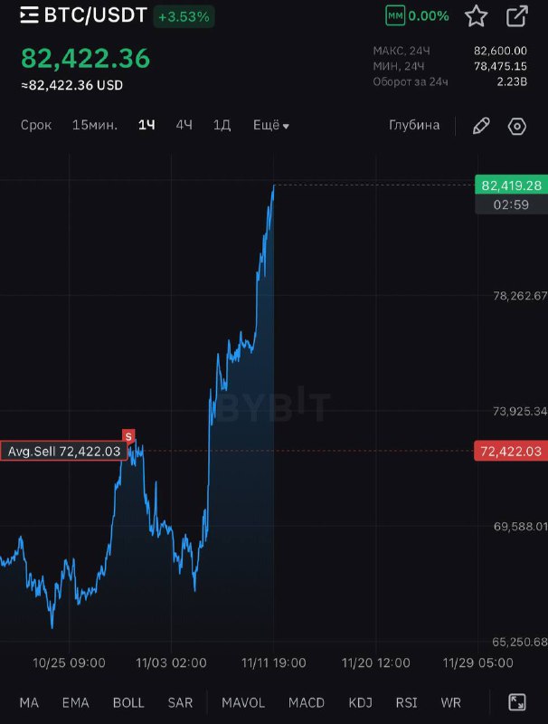548x724 pixels.
Task: Toggle the MA indicator
Action: 29,702
